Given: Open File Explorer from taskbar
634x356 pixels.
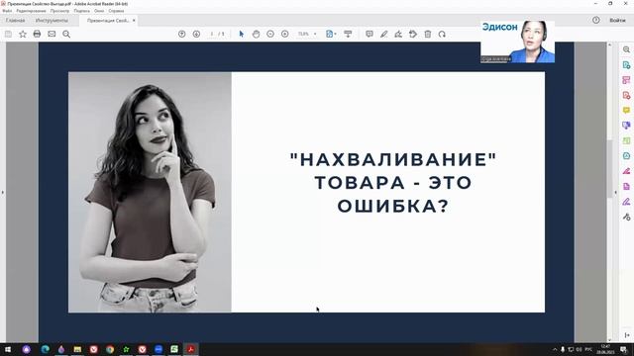Looking at the screenshot, I should 77,349.
